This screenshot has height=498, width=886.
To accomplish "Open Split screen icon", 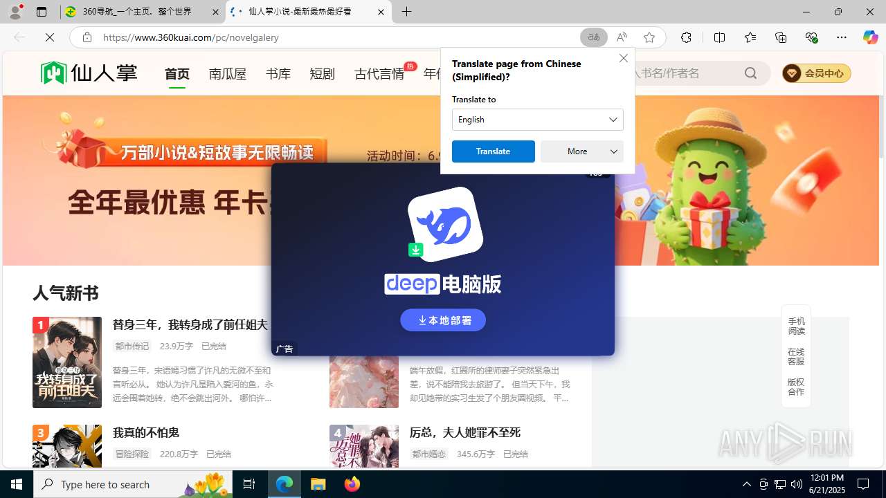I will coord(719,37).
